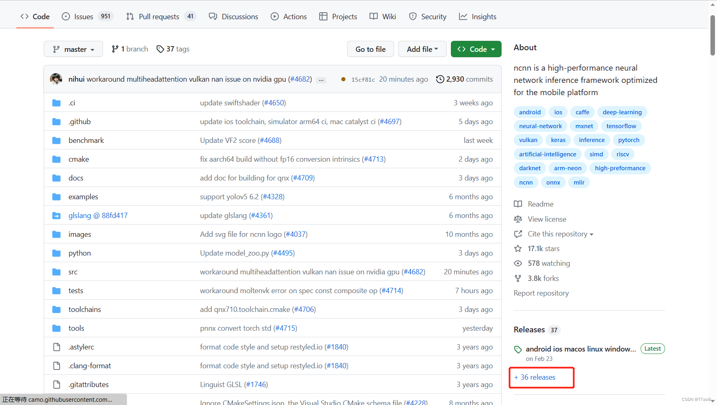Expand the Add file menu

422,49
